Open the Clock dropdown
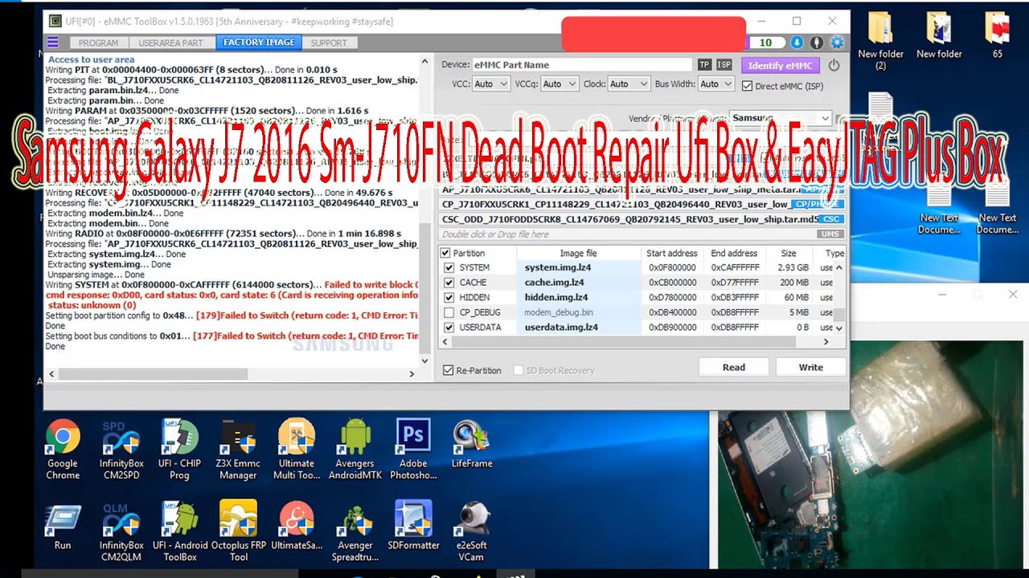The width and height of the screenshot is (1029, 578). point(629,83)
